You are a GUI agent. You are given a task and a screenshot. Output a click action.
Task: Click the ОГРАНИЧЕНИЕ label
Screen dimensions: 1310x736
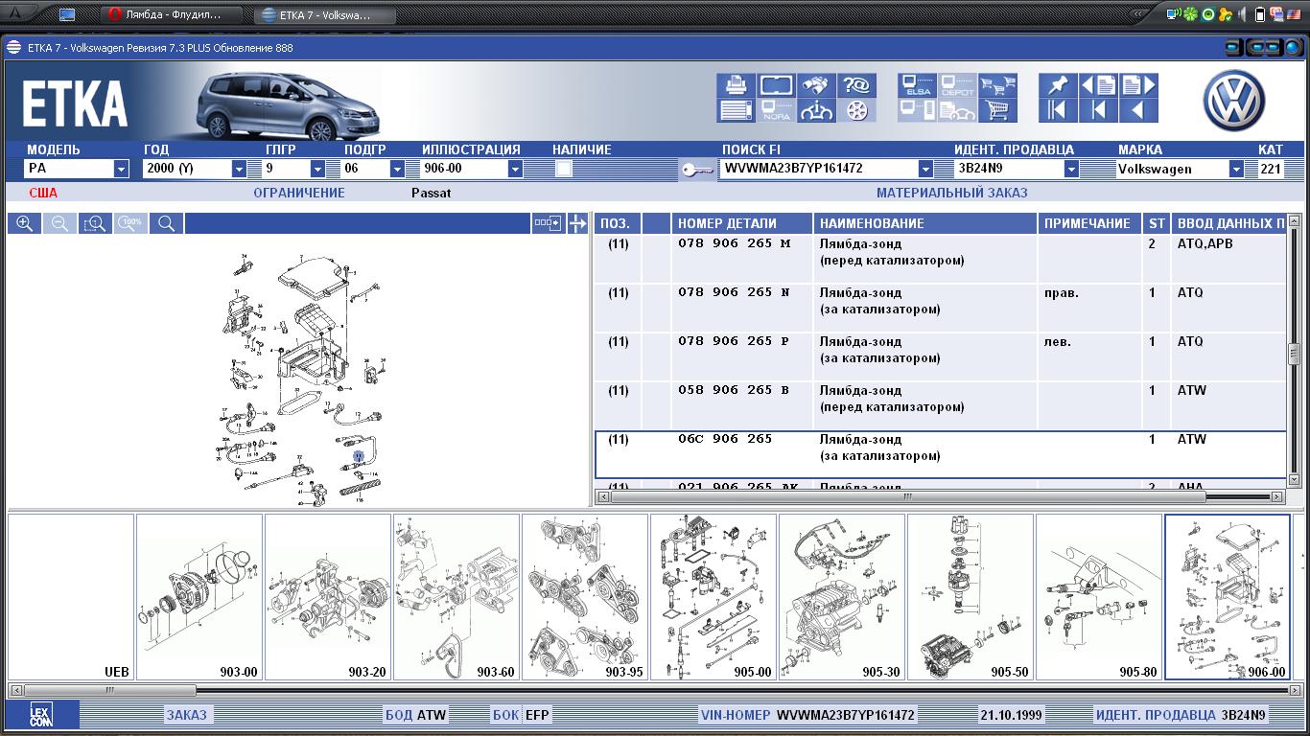pos(298,193)
